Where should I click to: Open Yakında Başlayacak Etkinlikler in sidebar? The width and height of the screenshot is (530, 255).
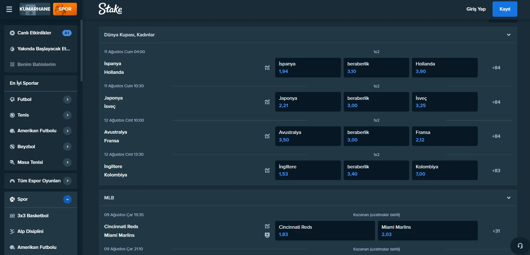[41, 49]
